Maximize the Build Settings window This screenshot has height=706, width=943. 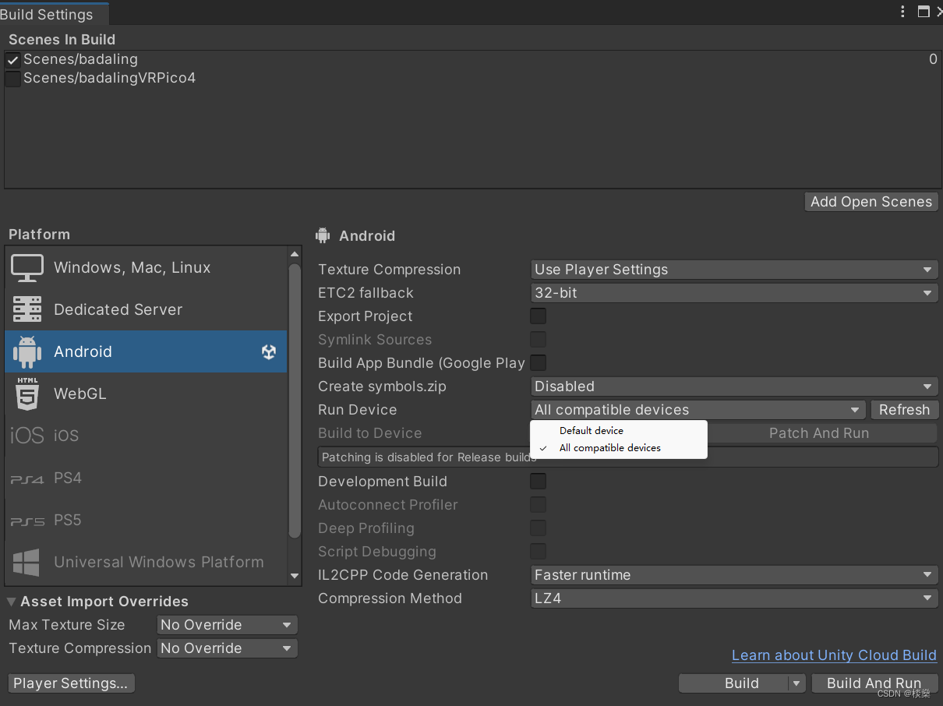coord(924,12)
